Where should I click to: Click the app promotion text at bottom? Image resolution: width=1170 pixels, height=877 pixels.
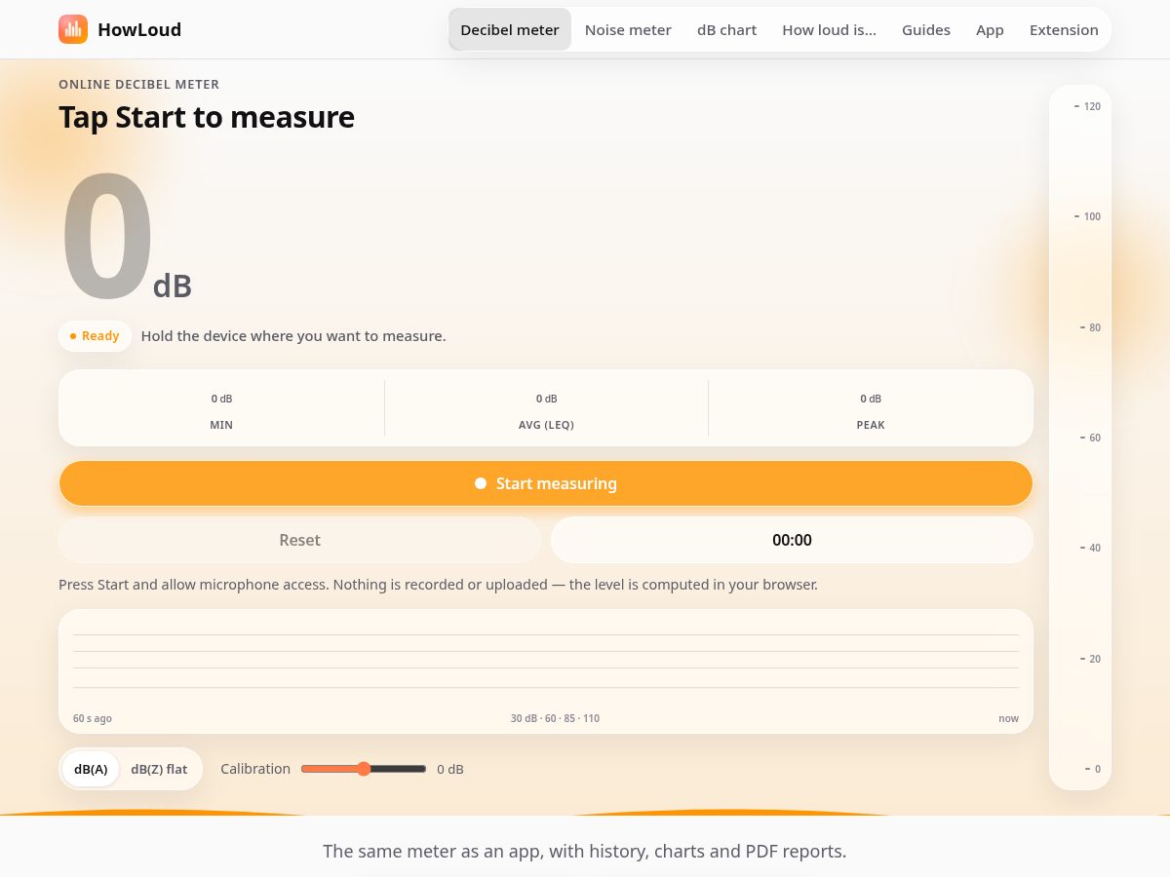(585, 851)
